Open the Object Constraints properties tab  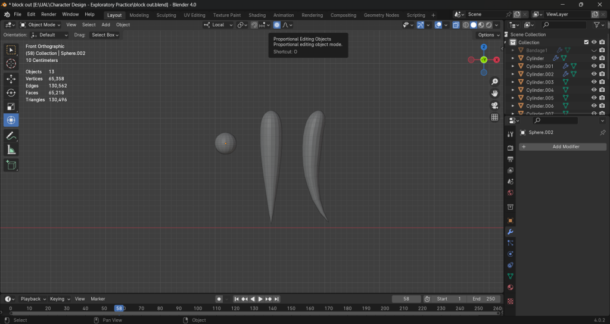[x=511, y=265]
